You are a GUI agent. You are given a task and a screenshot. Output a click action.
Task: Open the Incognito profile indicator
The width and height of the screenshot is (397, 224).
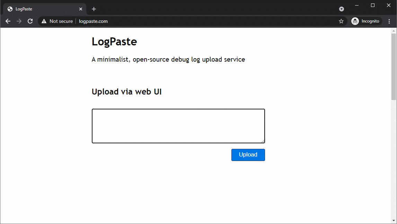click(x=366, y=21)
